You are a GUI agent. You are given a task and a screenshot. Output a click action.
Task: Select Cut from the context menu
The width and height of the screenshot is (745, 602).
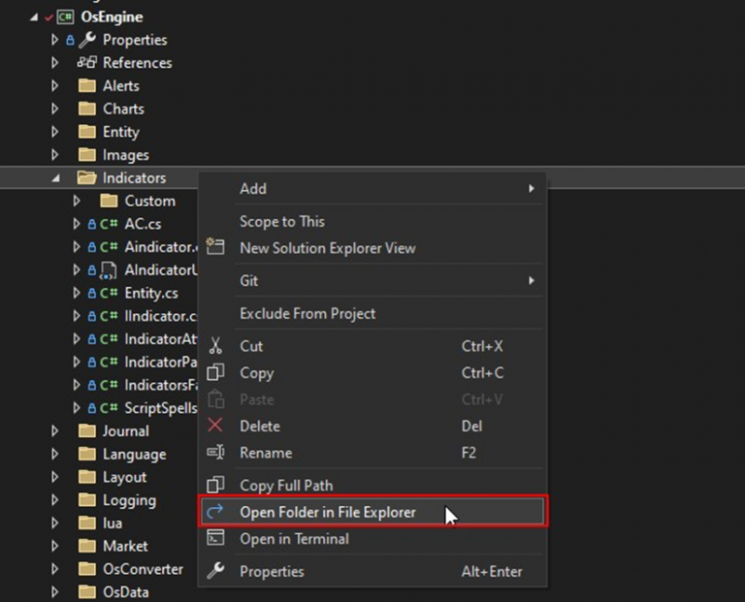point(372,346)
